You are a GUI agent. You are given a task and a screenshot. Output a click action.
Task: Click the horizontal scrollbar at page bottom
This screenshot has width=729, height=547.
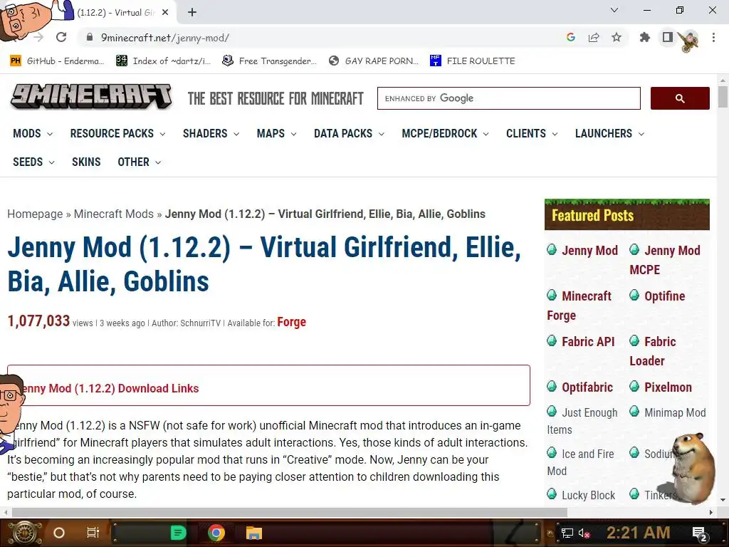click(289, 512)
